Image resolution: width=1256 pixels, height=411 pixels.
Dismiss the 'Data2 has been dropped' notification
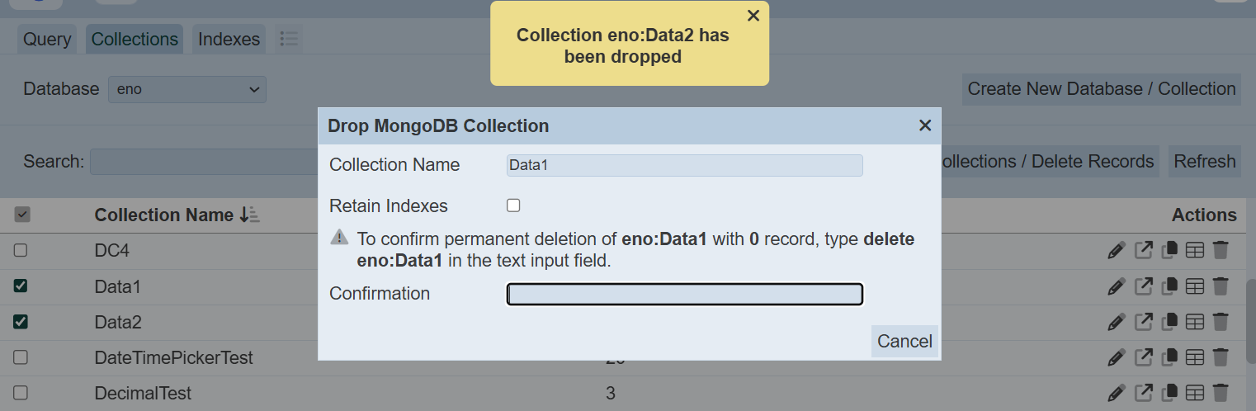[x=753, y=16]
